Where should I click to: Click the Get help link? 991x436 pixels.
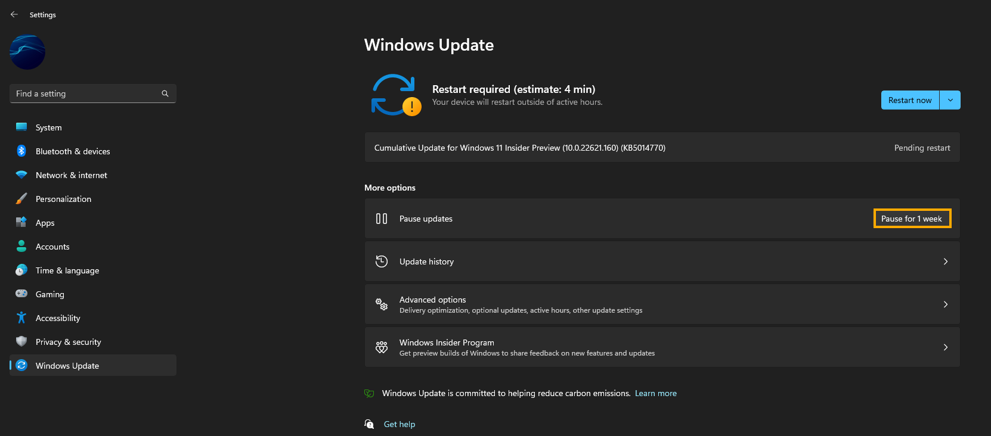click(x=400, y=424)
